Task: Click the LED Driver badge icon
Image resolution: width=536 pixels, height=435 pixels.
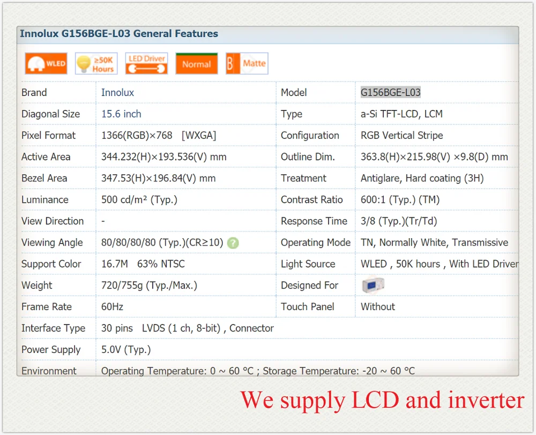Action: click(x=147, y=63)
